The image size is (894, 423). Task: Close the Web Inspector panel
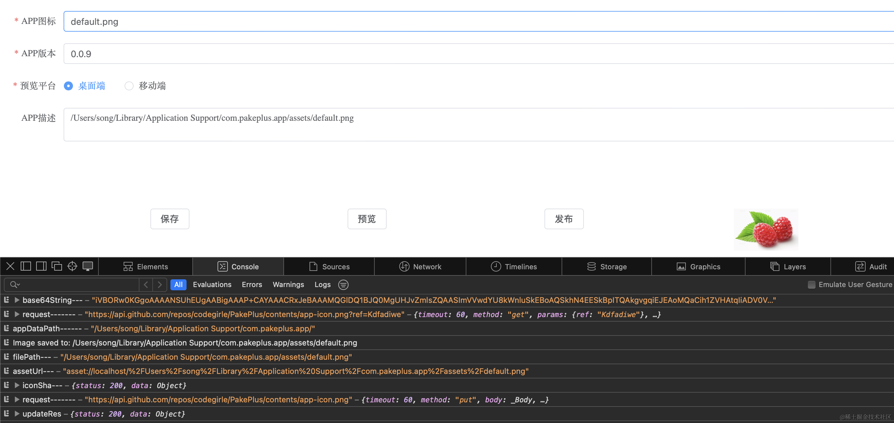[x=10, y=266]
